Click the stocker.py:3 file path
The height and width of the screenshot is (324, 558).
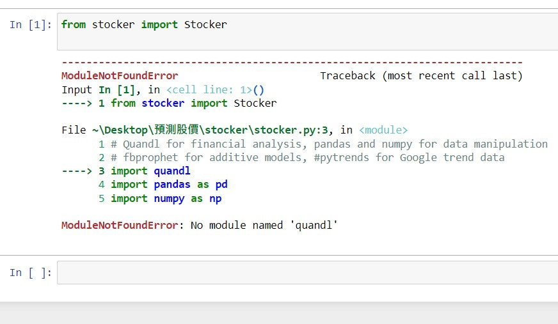(210, 130)
